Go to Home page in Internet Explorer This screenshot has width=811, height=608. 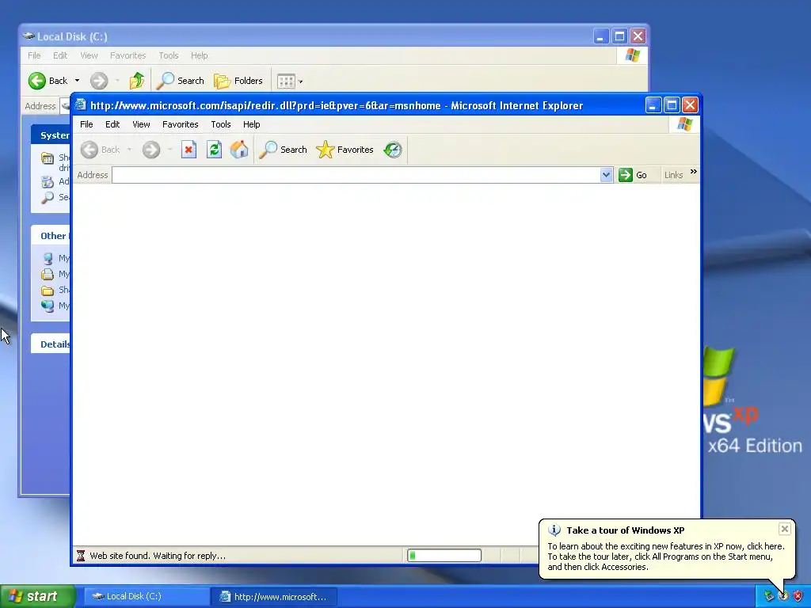pos(239,150)
